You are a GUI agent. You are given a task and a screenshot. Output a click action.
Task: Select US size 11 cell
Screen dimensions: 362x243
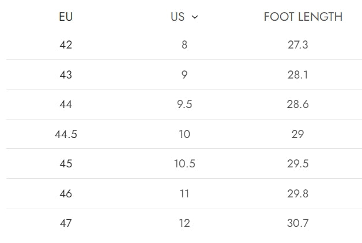point(184,193)
